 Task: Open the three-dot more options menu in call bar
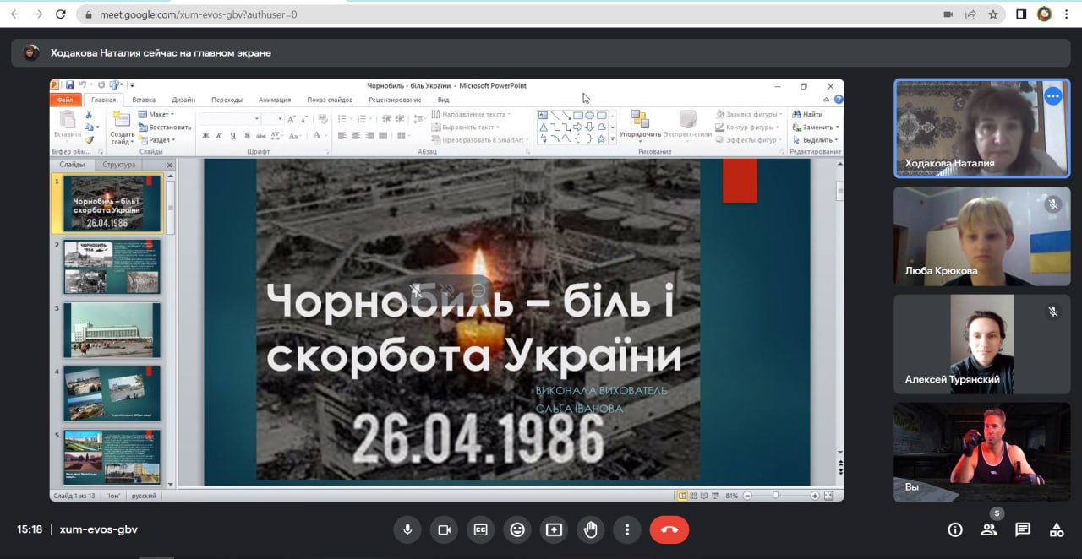pyautogui.click(x=626, y=529)
